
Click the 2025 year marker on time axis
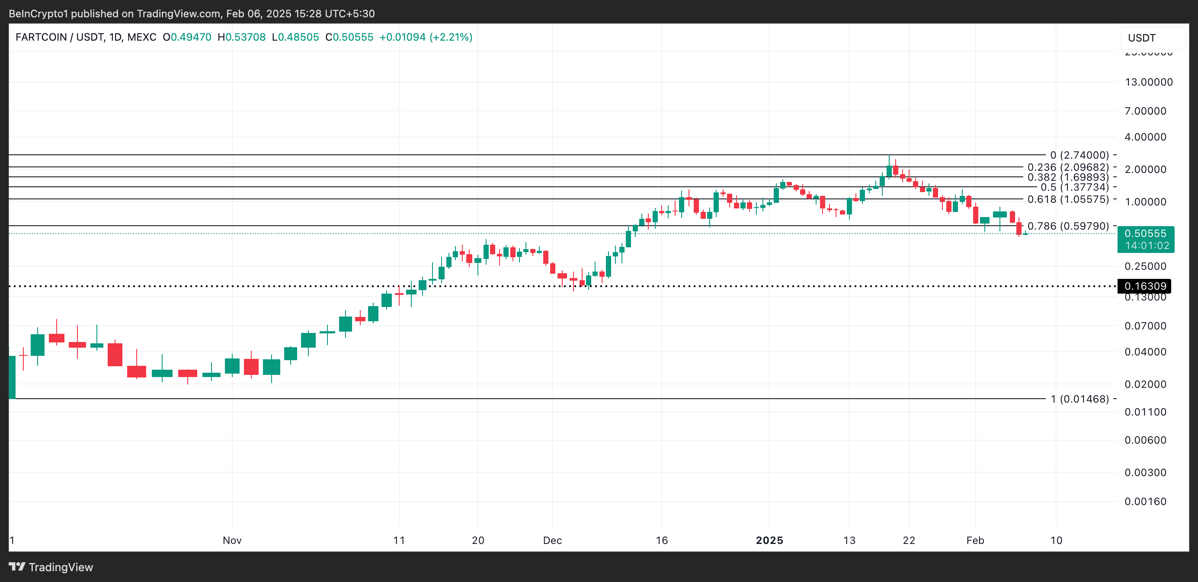click(769, 540)
